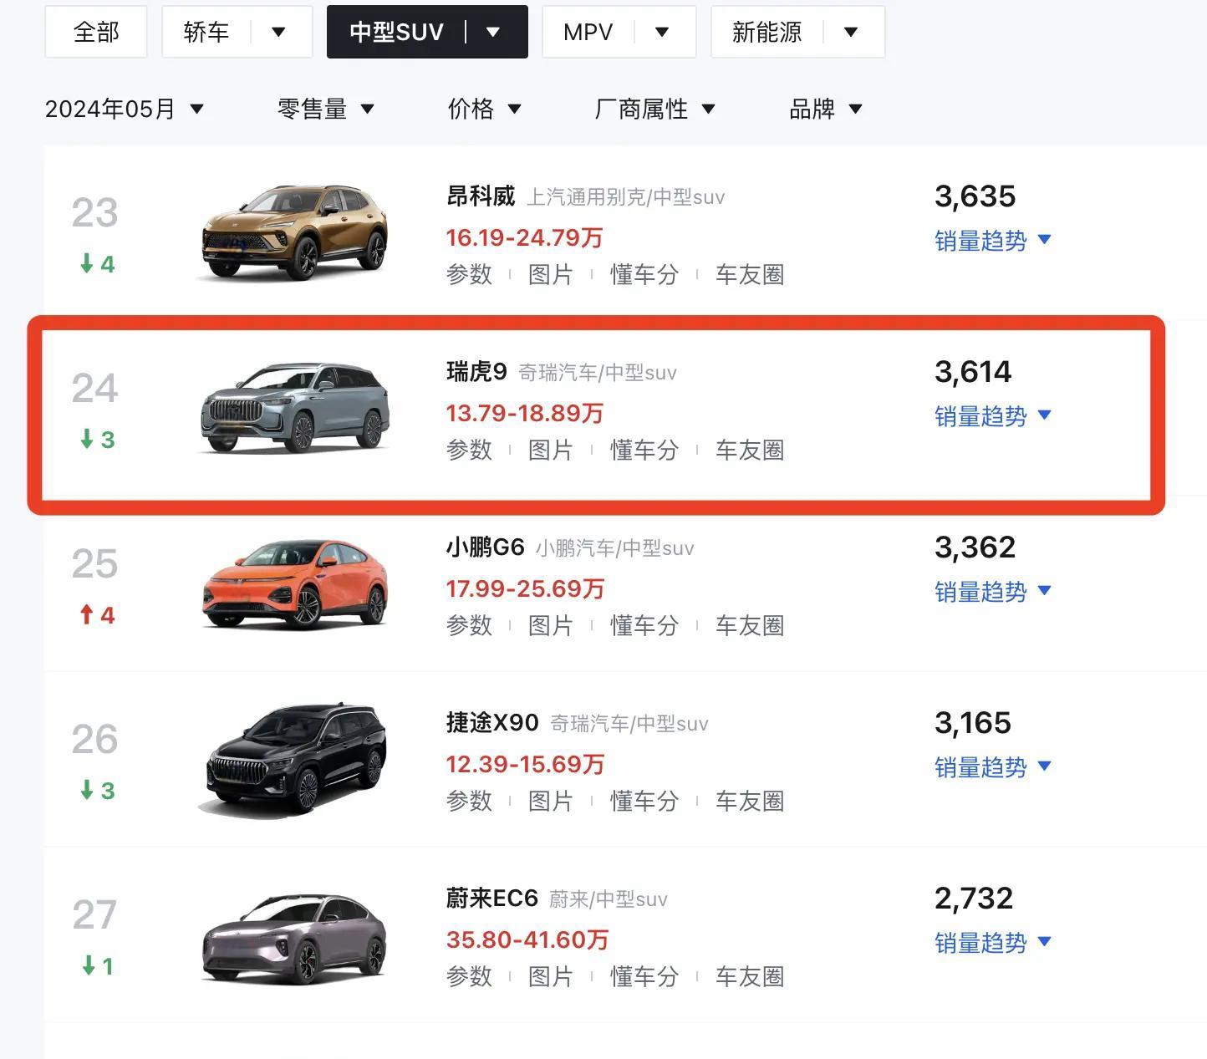Click 参数 link for 捷途X90
This screenshot has width=1207, height=1059.
pyautogui.click(x=469, y=801)
